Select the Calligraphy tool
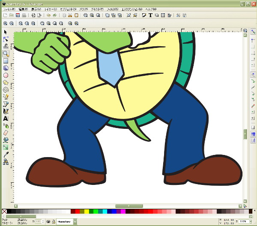 tap(6, 111)
